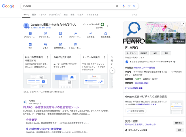Viewport: 186px width, 137px height.
Task: Click the FLARO site favicon in search result
Action: (25, 102)
